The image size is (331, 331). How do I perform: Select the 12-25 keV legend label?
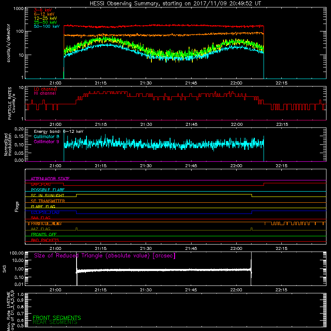[46, 18]
